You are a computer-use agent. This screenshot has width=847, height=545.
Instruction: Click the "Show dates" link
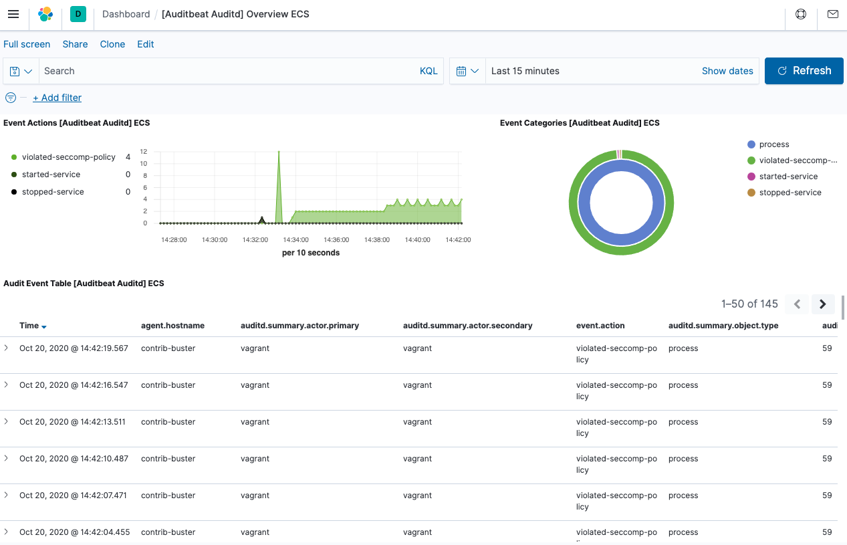pyautogui.click(x=727, y=70)
